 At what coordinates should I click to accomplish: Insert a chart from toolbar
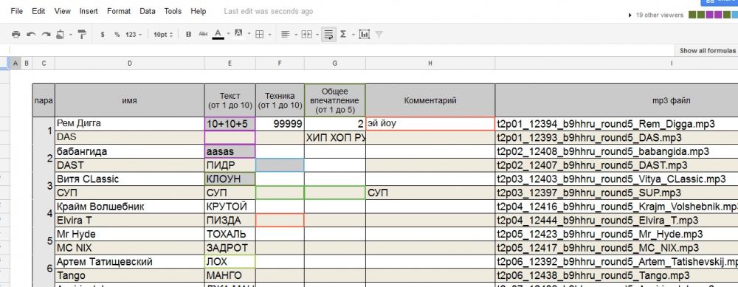coord(364,35)
